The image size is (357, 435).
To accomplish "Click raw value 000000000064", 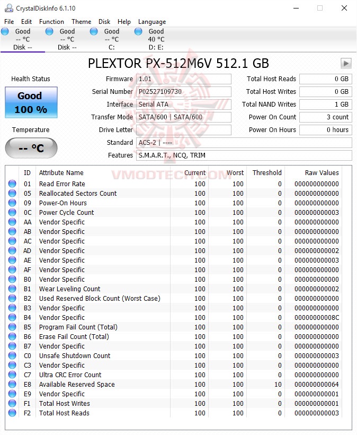I will point(317,384).
